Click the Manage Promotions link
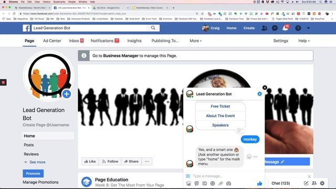 (40, 182)
